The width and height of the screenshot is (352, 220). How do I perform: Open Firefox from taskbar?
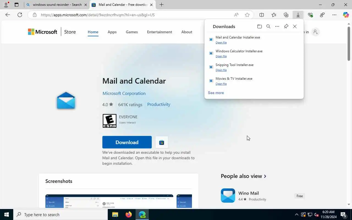click(128, 215)
